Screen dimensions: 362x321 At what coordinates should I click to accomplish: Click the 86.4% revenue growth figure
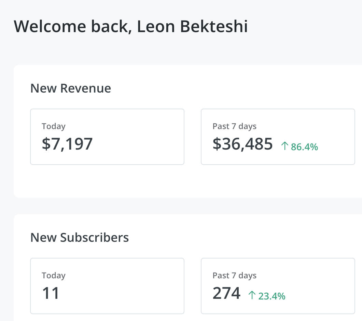[304, 147]
